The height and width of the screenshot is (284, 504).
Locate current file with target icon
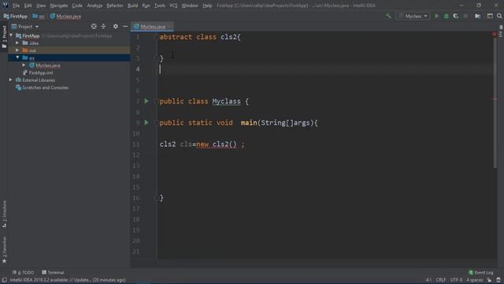[94, 26]
